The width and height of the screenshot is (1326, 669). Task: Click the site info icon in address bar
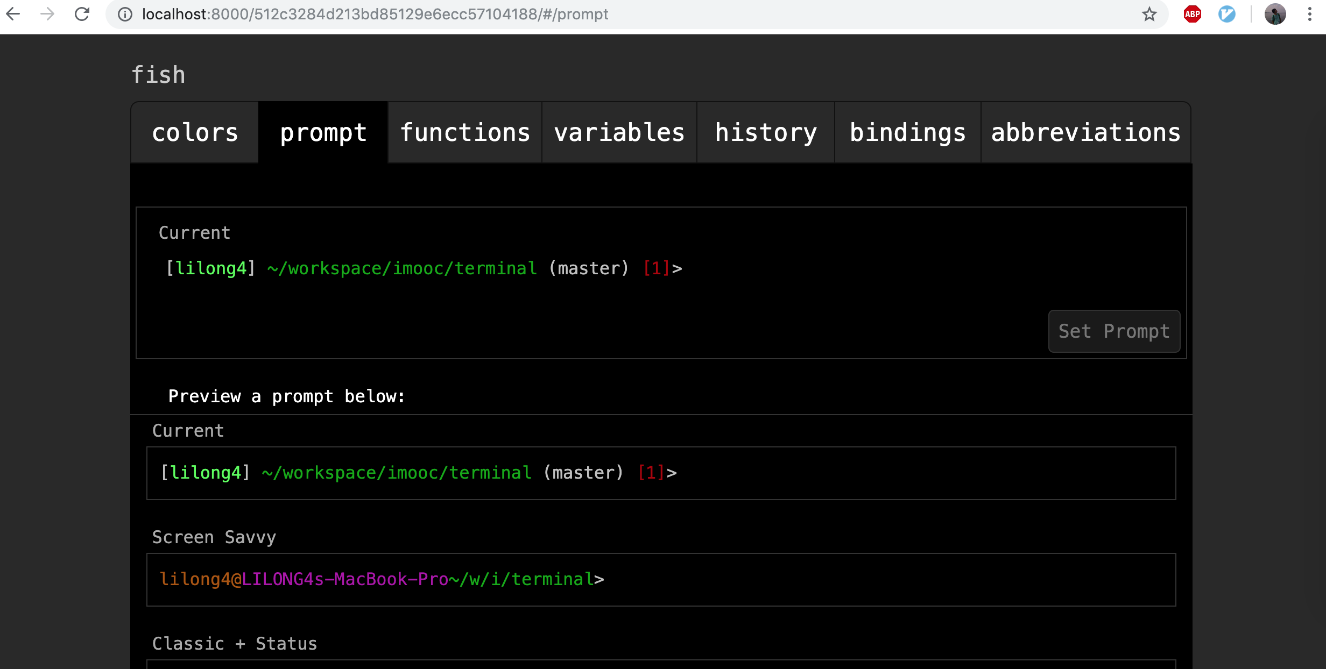point(125,15)
